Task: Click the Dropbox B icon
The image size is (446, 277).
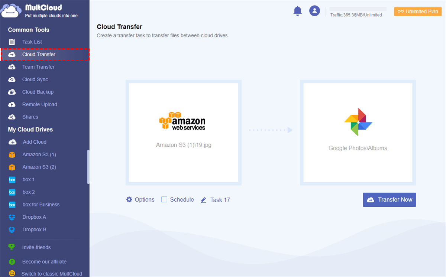Action: (x=12, y=230)
